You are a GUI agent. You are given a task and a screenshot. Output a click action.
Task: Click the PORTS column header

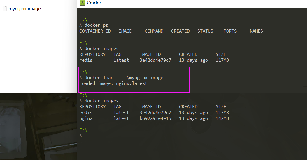230,31
